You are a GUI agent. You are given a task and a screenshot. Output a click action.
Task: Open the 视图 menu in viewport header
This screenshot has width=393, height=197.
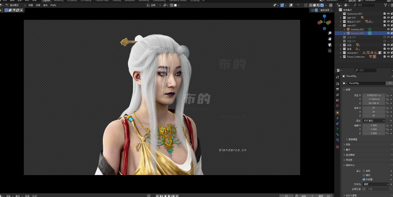click(31, 5)
